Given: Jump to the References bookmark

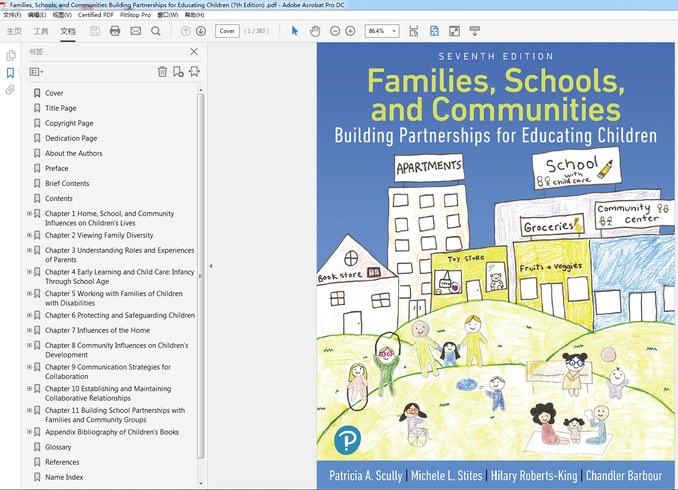Looking at the screenshot, I should coord(62,462).
